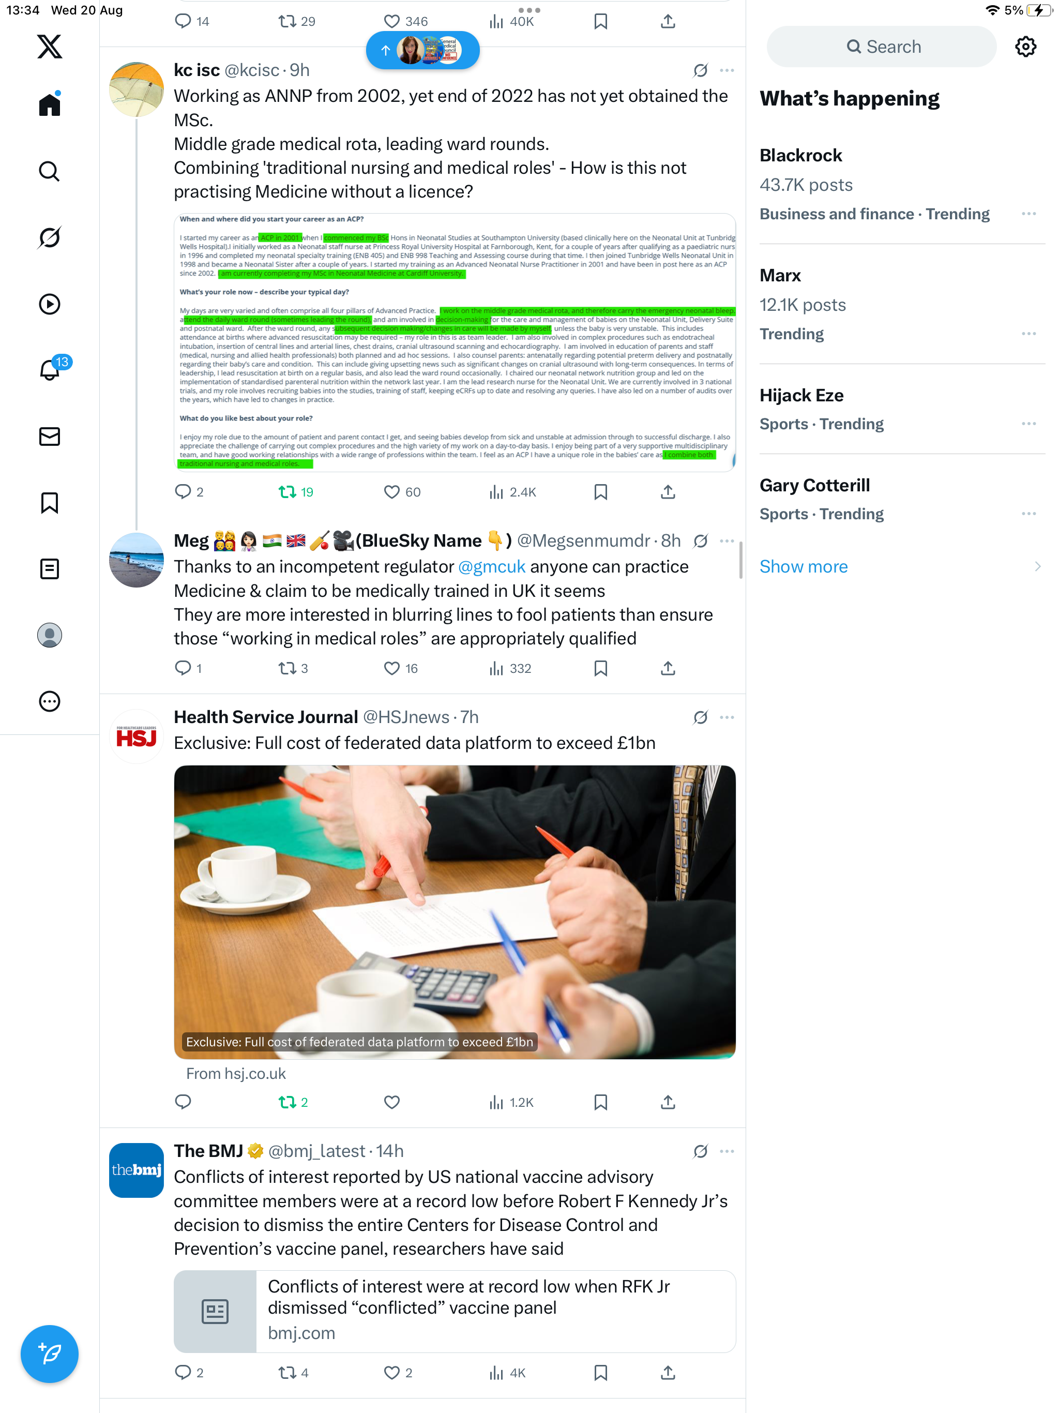Screen dimensions: 1059x1413
Task: Go to Home tab in sidebar
Action: tap(49, 104)
